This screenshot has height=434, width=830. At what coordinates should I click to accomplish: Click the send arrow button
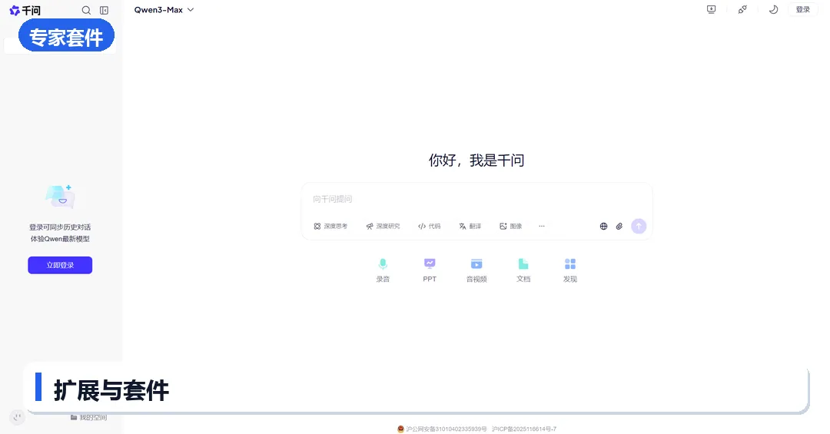tap(639, 226)
